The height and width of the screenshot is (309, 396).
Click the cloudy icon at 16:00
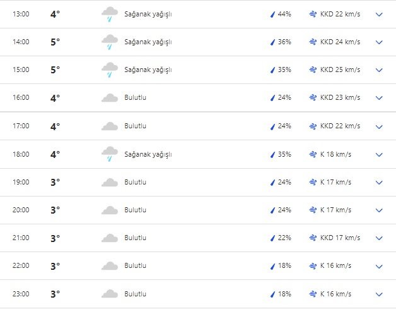(x=110, y=98)
